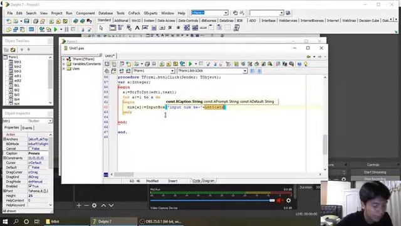Open the File menu
401x226 pixels.
click(10, 13)
